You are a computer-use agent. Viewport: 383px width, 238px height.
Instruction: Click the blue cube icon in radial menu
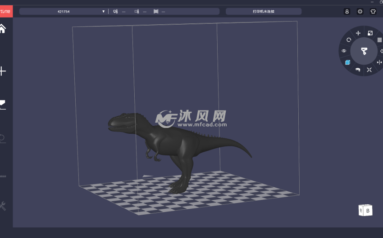point(347,62)
